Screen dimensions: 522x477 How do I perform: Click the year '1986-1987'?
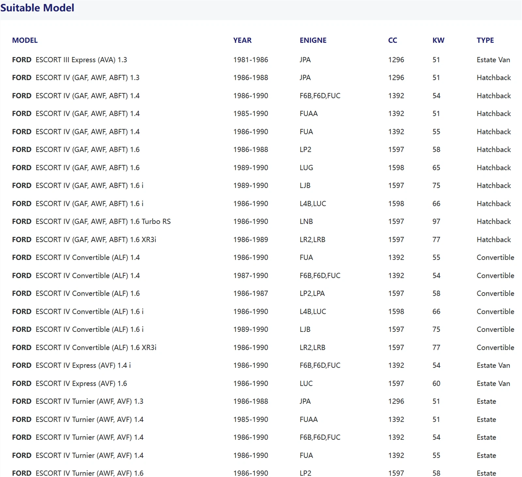(251, 293)
